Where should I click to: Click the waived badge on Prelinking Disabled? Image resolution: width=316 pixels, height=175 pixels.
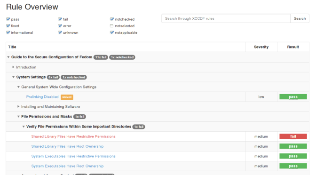click(67, 97)
